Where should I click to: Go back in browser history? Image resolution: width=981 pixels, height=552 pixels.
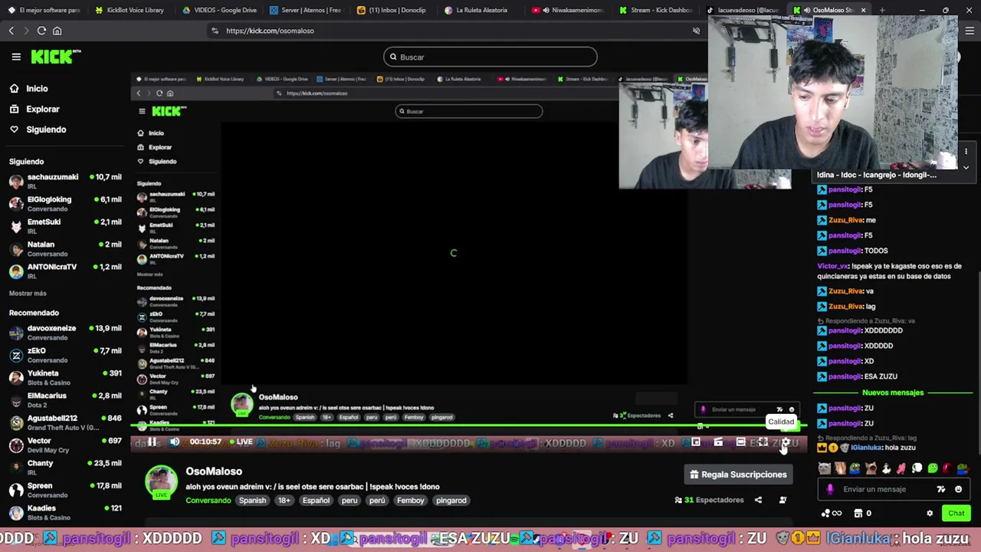point(11,31)
